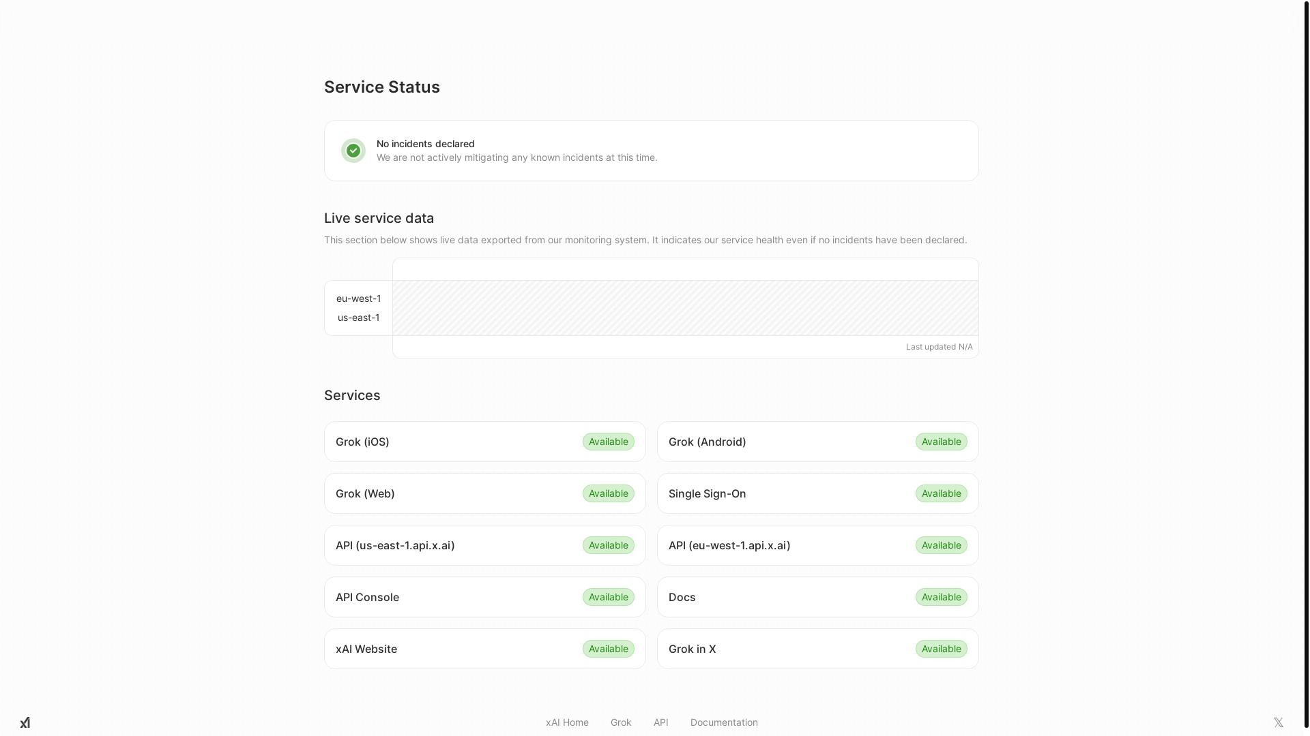
Task: Select the API Console service name
Action: pyautogui.click(x=367, y=597)
